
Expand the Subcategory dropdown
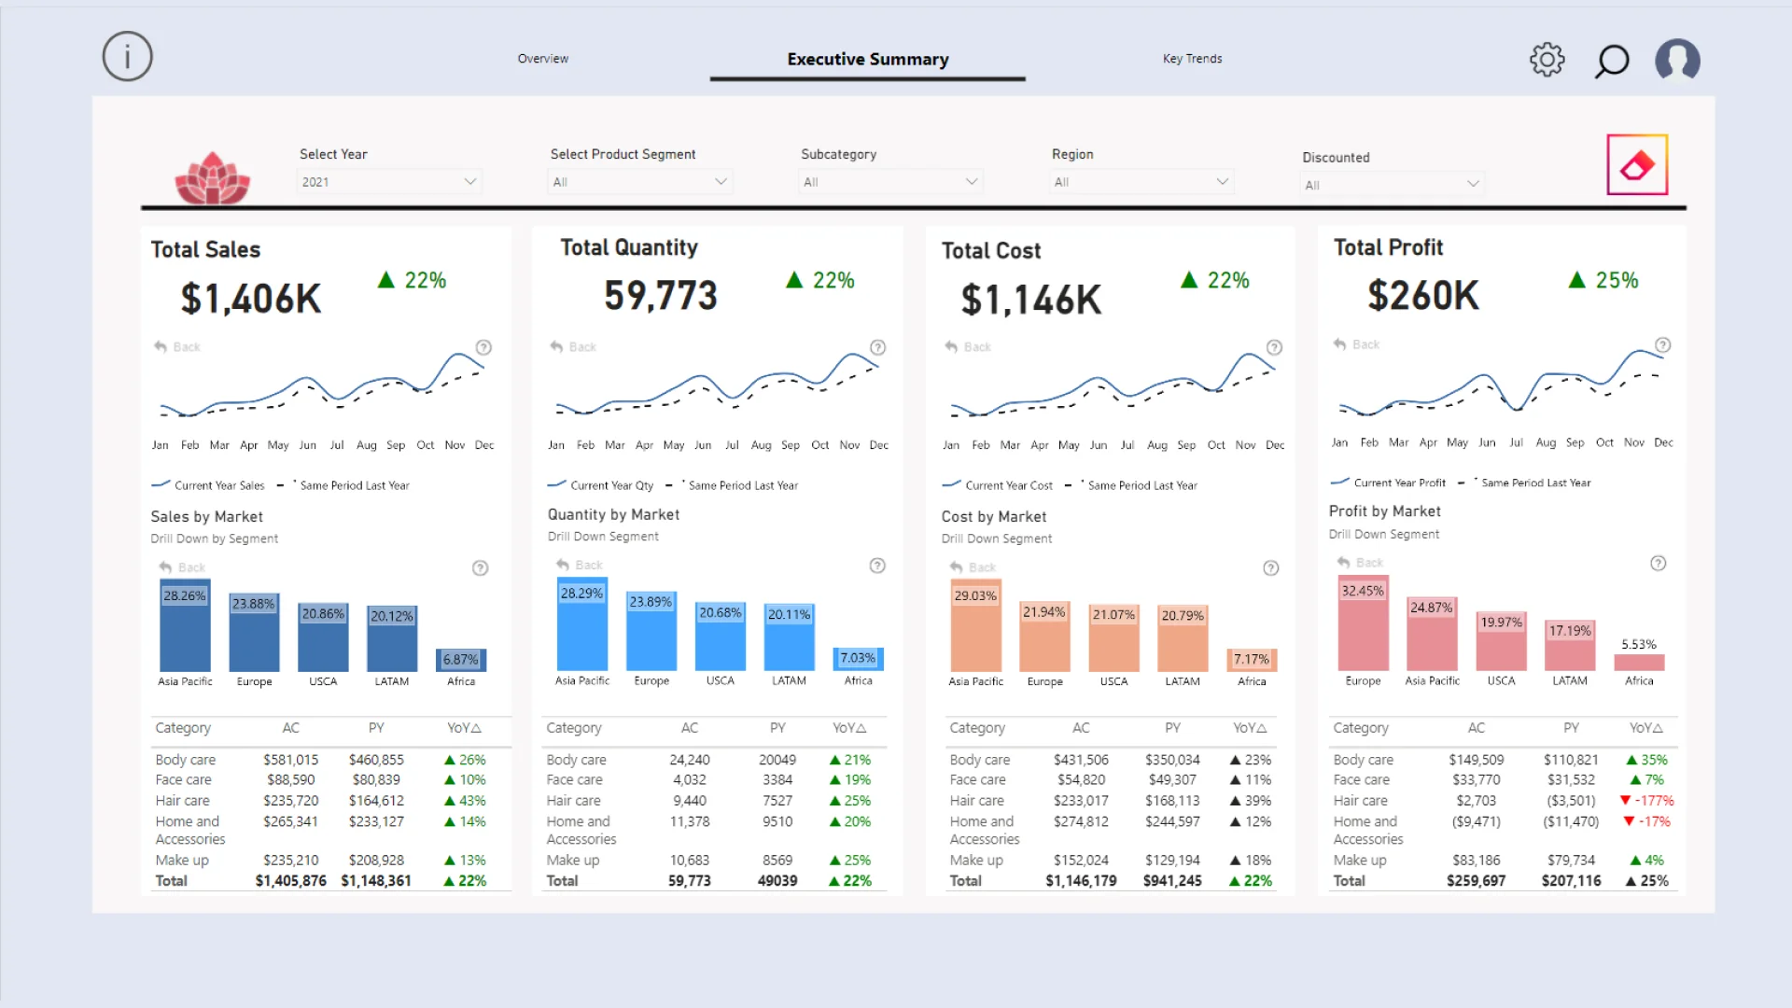(890, 182)
